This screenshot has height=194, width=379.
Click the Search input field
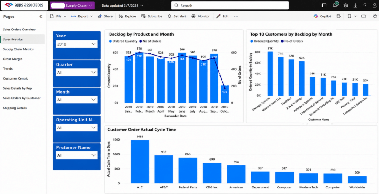(230, 5)
